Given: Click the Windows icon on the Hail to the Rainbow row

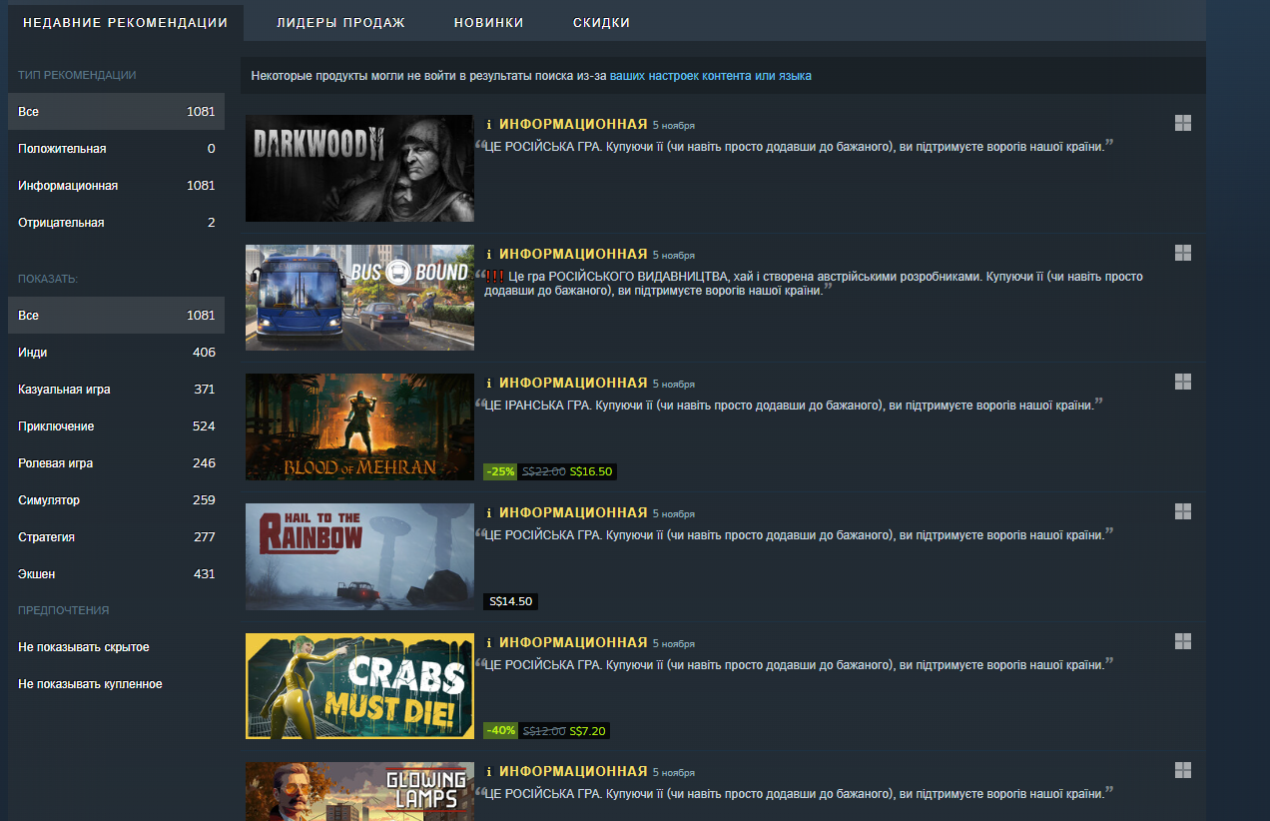Looking at the screenshot, I should pyautogui.click(x=1183, y=511).
